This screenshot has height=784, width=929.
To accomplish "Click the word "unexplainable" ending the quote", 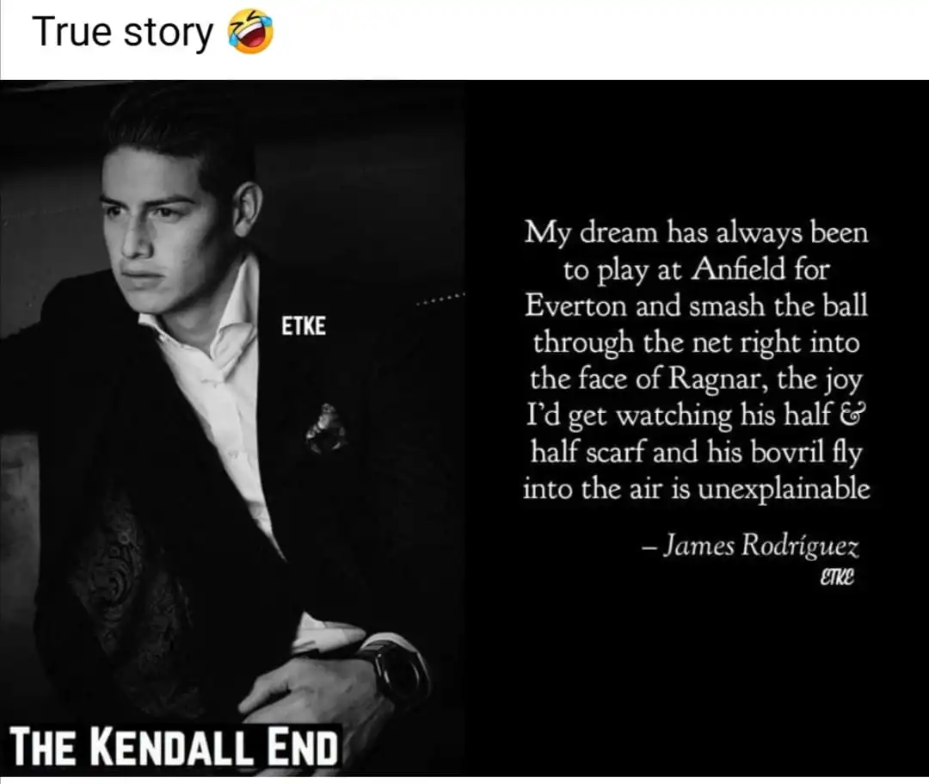I will point(784,490).
